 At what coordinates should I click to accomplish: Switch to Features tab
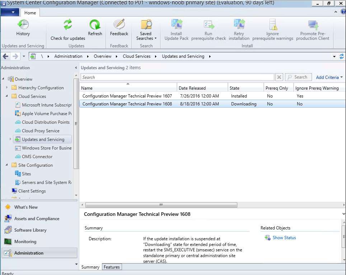pos(112,267)
